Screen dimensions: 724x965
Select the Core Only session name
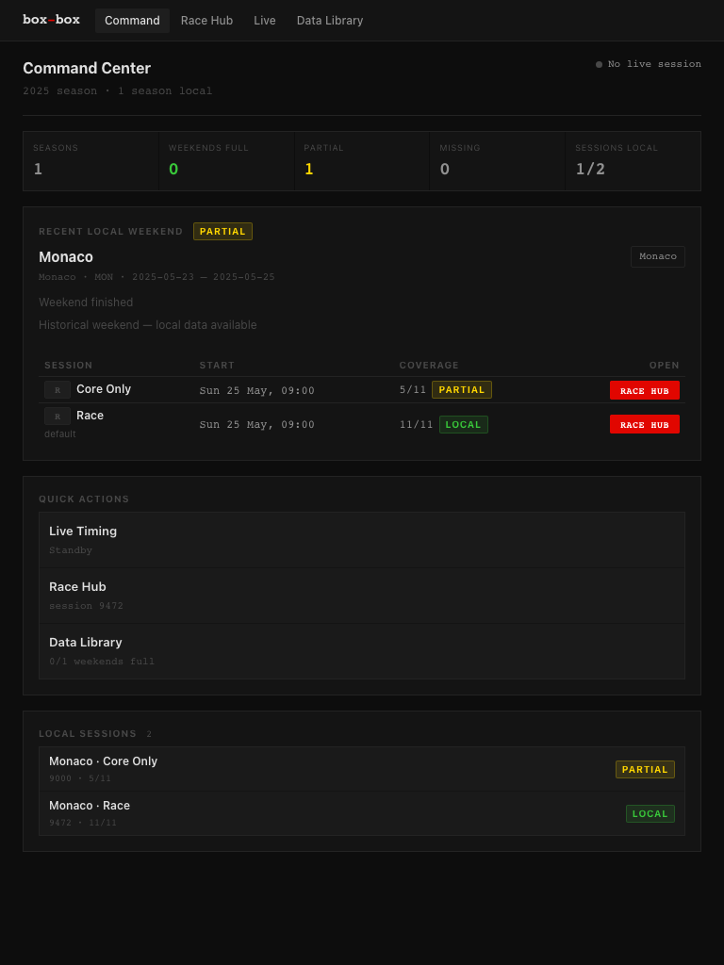click(104, 389)
